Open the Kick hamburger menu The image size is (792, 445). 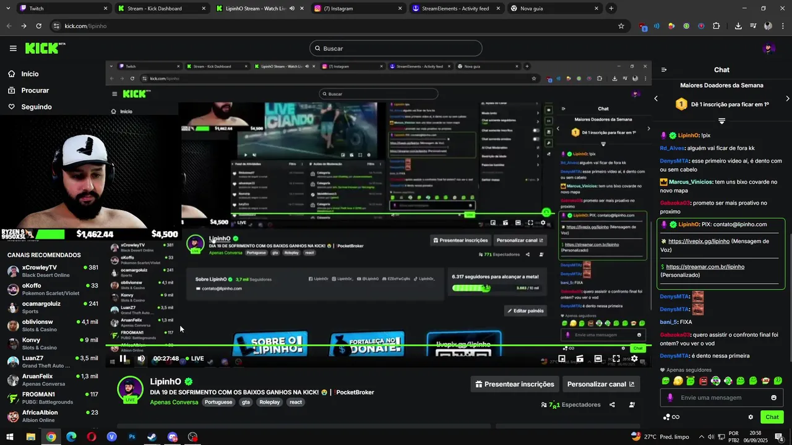[13, 48]
